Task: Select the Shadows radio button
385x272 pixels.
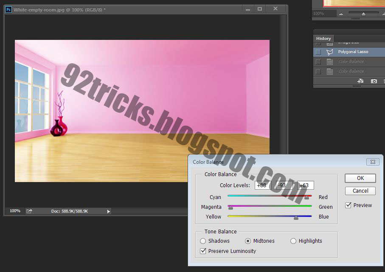Action: pyautogui.click(x=203, y=241)
